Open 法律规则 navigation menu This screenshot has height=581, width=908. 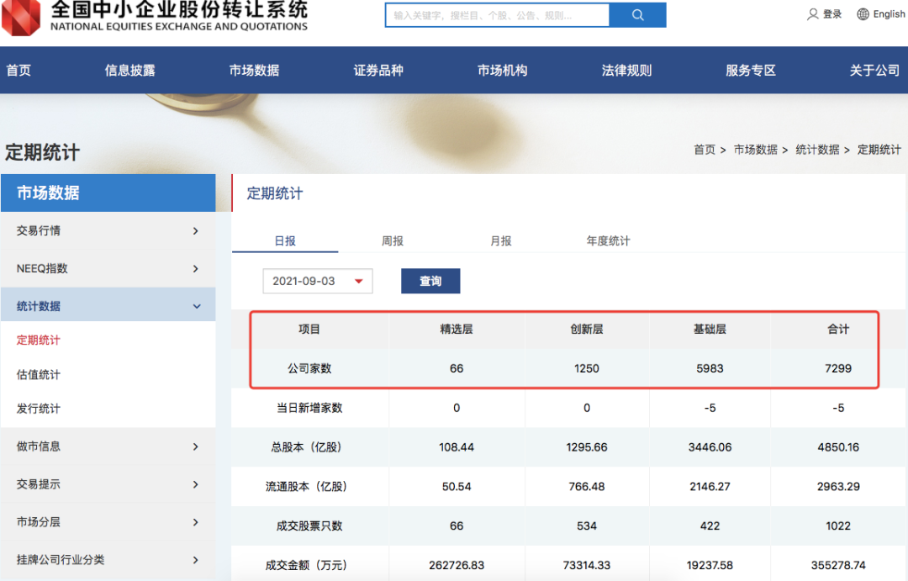(626, 71)
